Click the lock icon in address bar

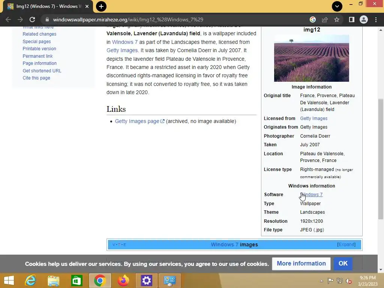(47, 19)
